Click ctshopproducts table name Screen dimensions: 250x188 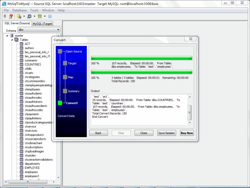(34, 135)
